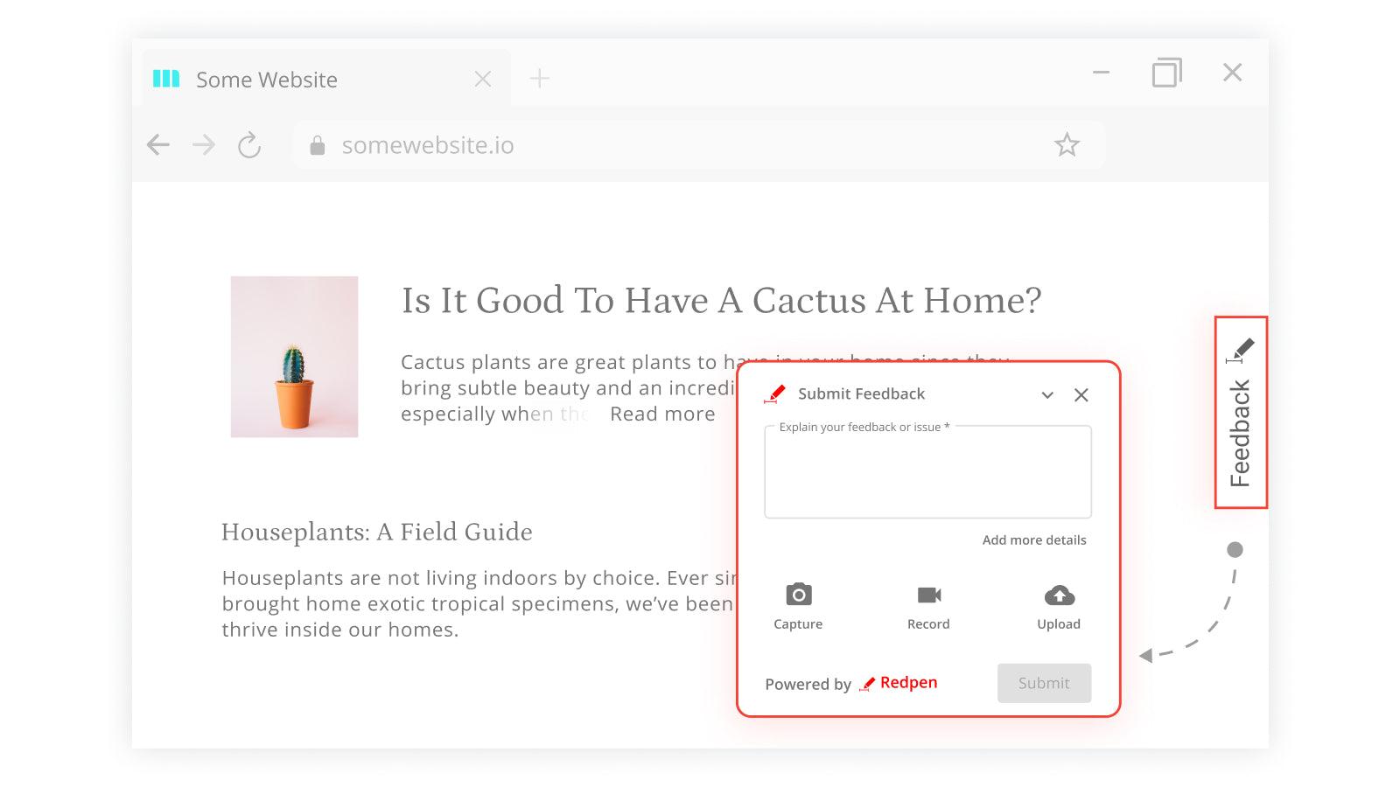
Task: Click the cactus article thumbnail image
Action: coord(294,357)
